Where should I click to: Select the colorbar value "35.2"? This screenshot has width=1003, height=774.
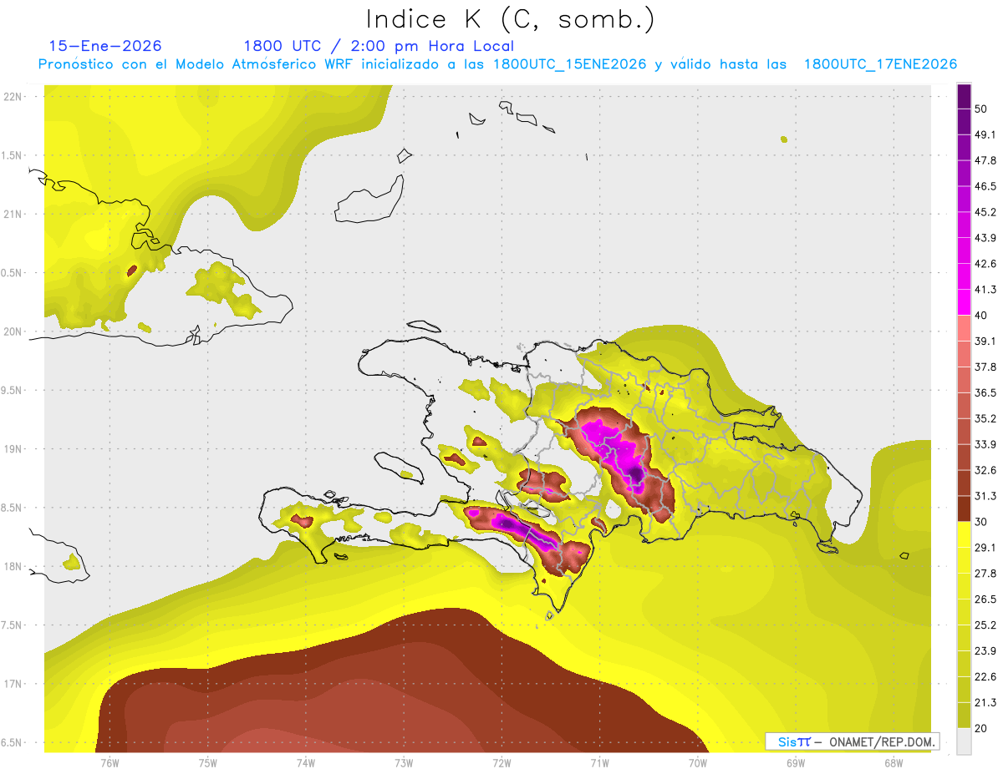[x=985, y=419]
